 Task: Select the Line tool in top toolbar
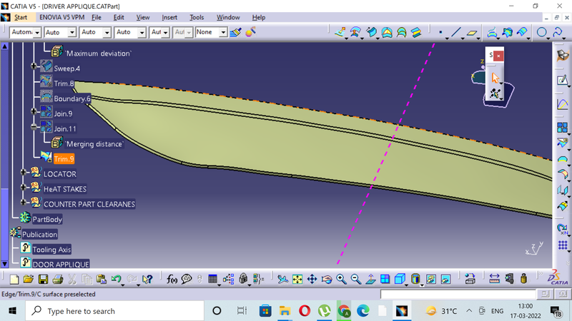point(455,32)
